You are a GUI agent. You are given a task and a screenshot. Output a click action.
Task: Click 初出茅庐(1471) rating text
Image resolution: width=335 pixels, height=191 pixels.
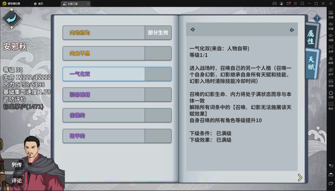[x=23, y=107]
